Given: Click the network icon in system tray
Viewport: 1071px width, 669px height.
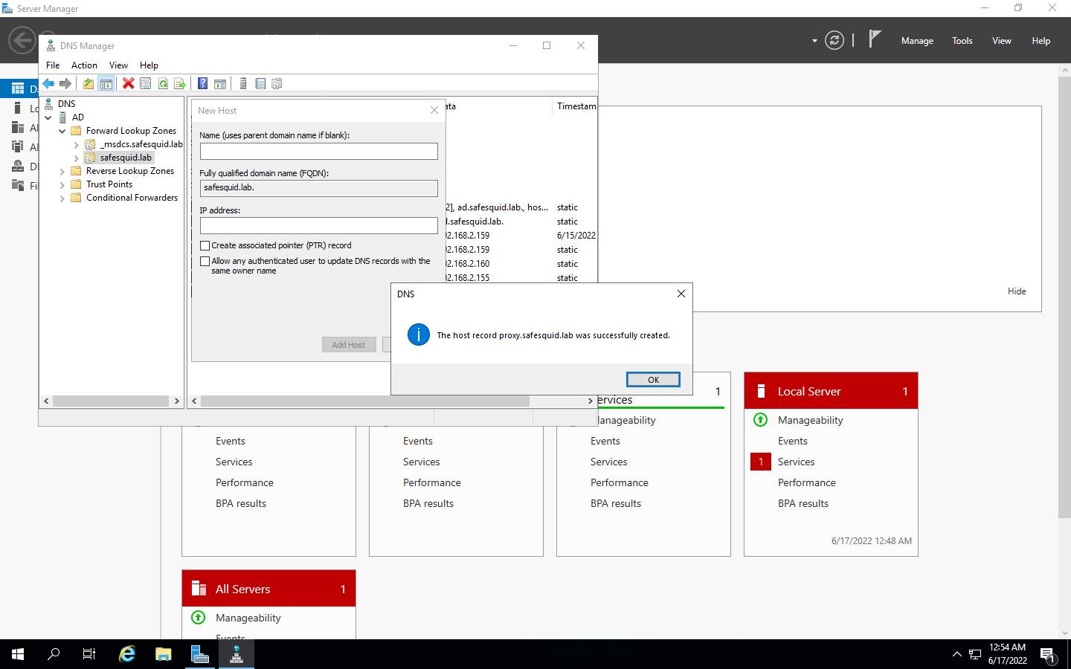Looking at the screenshot, I should [x=975, y=655].
